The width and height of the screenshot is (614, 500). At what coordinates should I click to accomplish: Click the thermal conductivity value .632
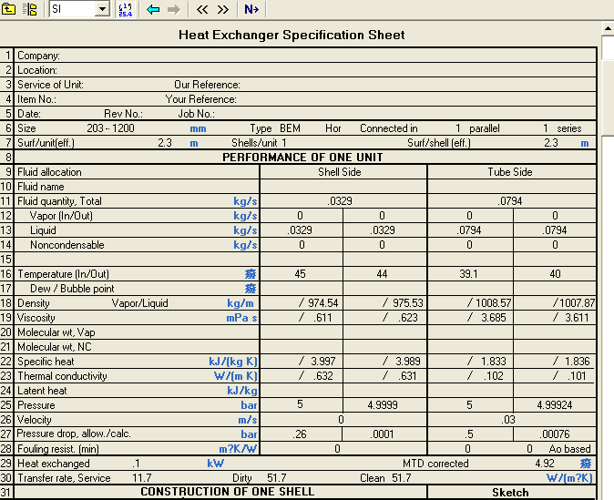[x=323, y=376]
